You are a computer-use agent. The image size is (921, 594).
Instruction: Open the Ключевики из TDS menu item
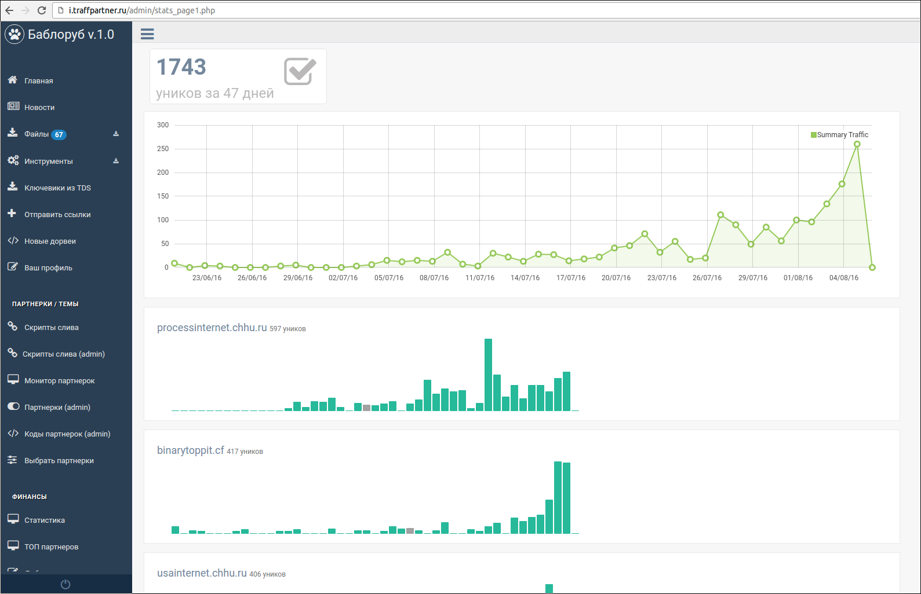pos(57,188)
